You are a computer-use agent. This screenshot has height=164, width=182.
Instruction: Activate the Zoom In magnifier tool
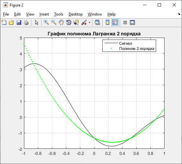[46, 22]
